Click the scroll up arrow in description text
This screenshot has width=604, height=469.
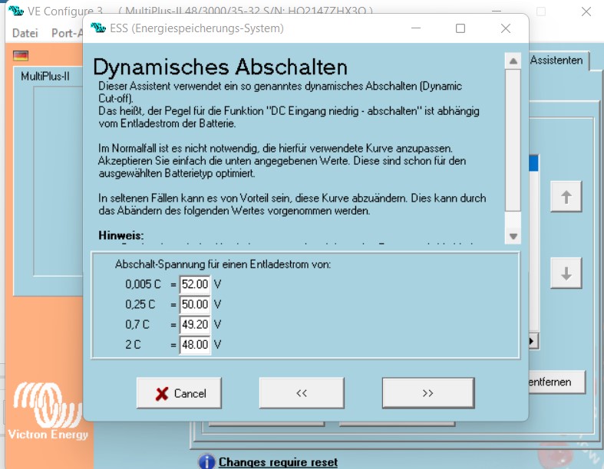[x=513, y=61]
